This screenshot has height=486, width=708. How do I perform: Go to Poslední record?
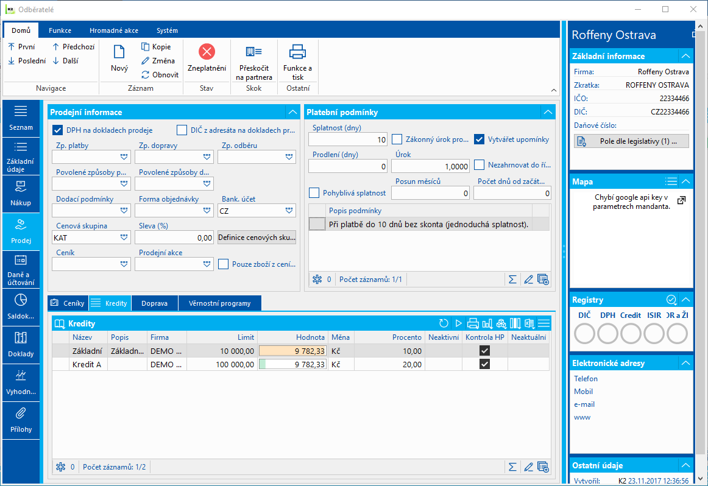pyautogui.click(x=27, y=60)
